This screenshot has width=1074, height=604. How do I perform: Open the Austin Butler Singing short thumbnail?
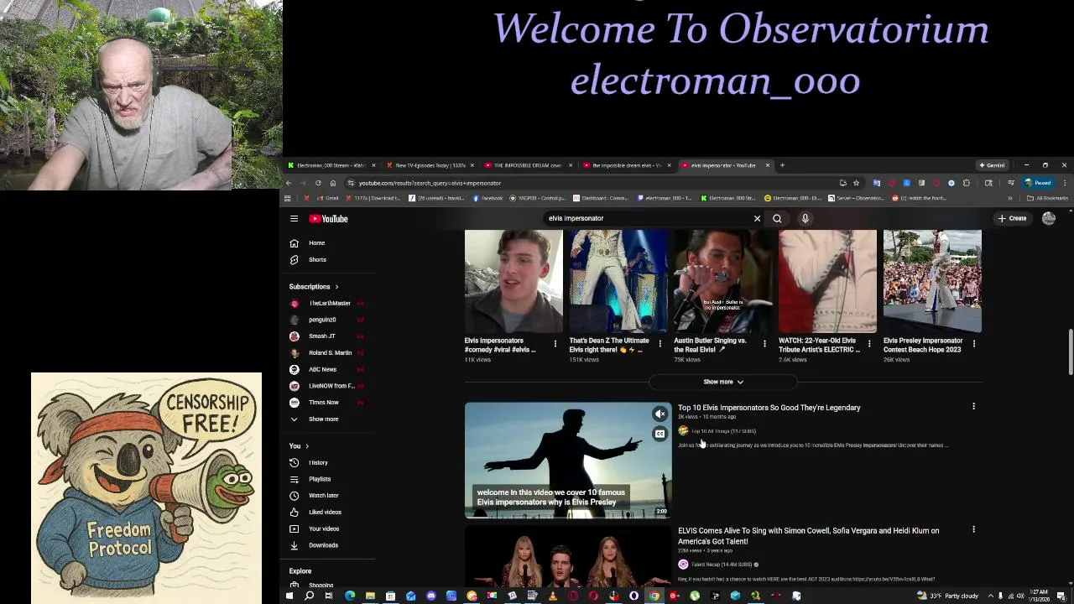pyautogui.click(x=723, y=281)
